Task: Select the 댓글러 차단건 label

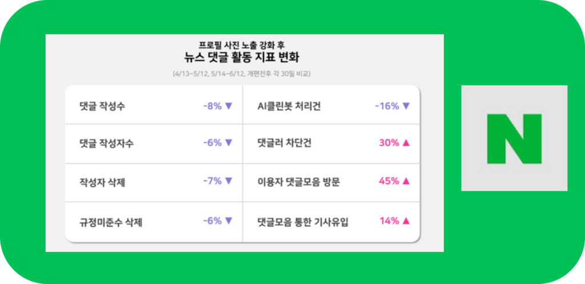Action: 285,143
